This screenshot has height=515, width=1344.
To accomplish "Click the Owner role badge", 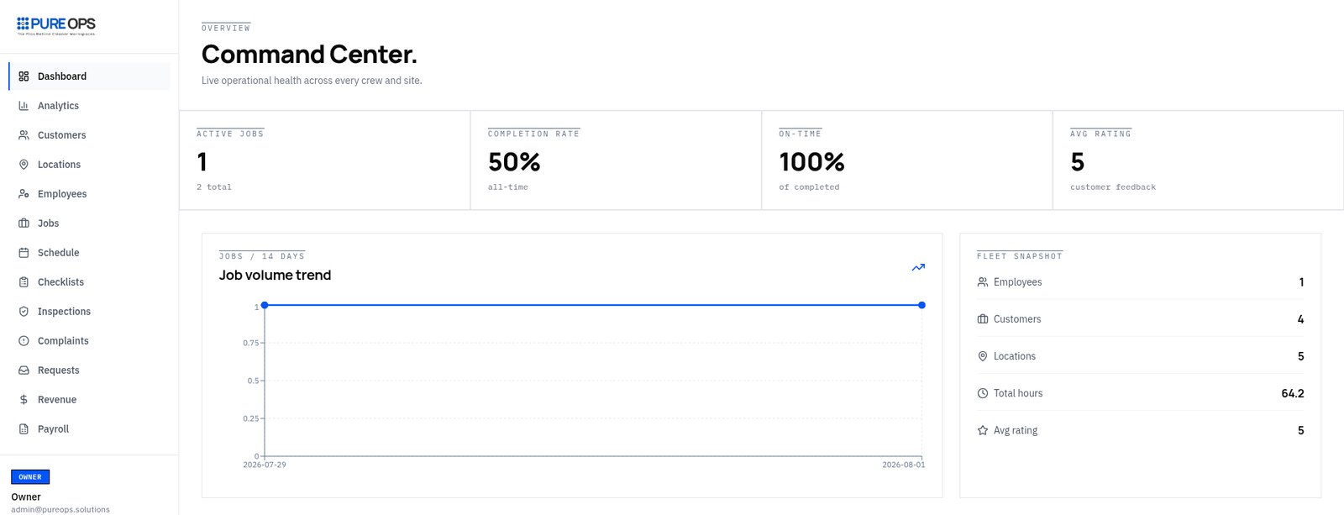I will coord(30,477).
